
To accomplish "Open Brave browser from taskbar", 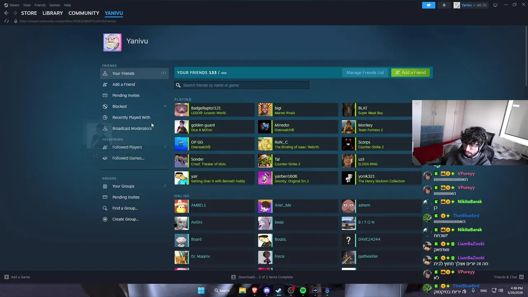I will tap(255, 290).
